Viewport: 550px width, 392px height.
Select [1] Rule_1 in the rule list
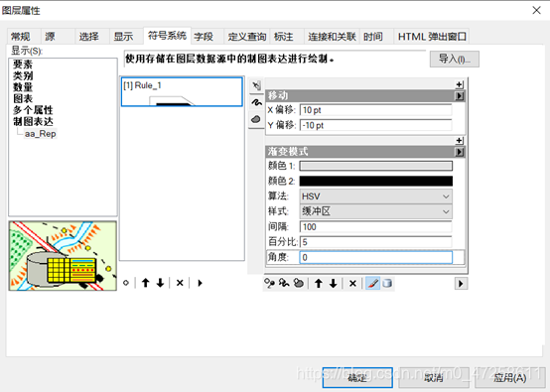tap(182, 92)
